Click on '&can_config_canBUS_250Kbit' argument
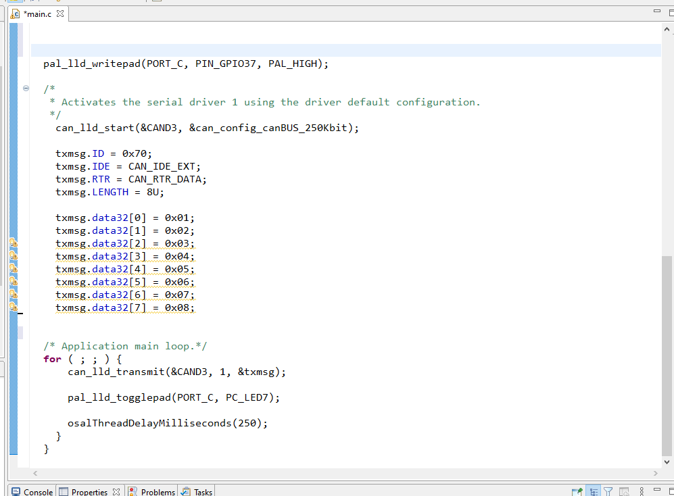Image resolution: width=674 pixels, height=496 pixels. 268,128
